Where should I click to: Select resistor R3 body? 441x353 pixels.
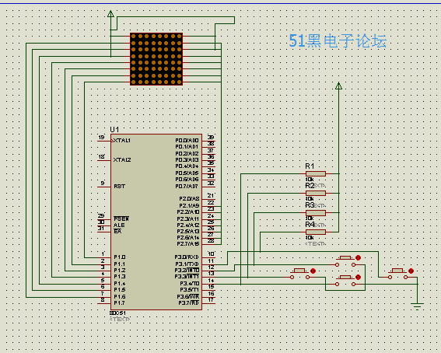[316, 213]
